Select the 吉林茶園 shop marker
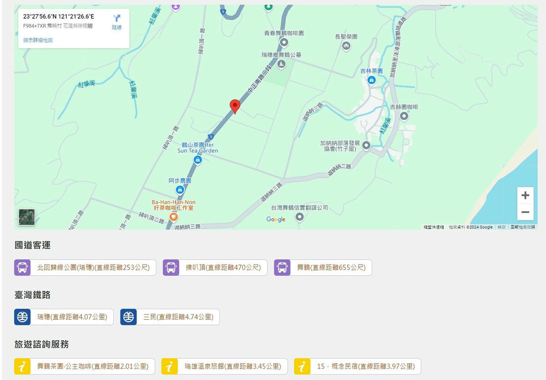 click(372, 80)
